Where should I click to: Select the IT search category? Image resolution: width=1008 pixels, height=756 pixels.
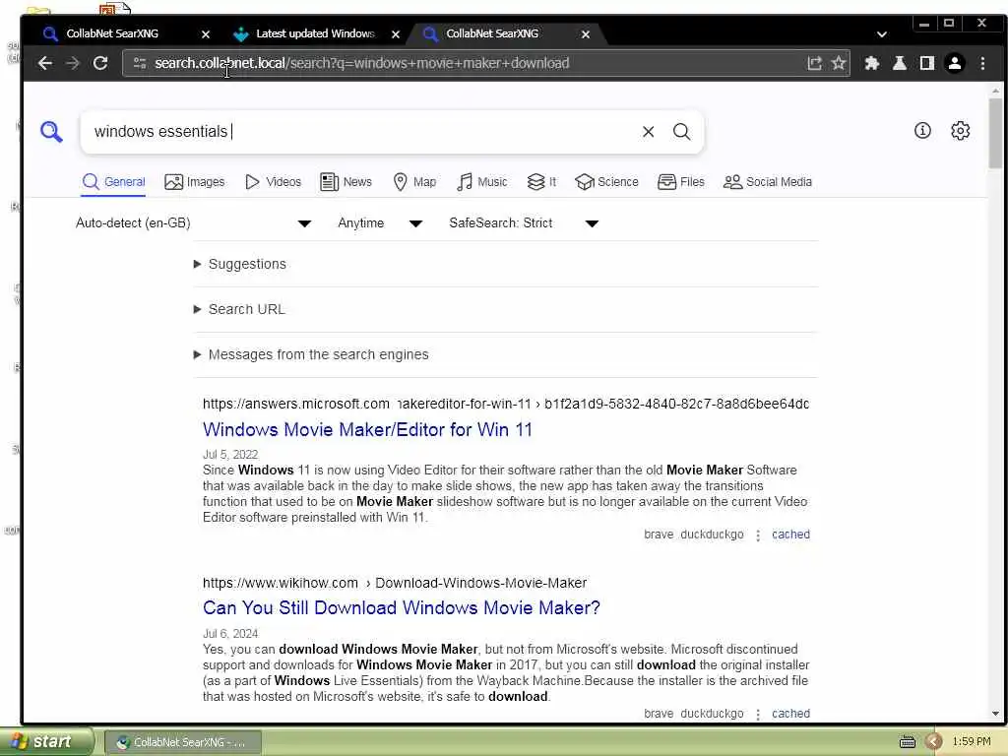(541, 182)
